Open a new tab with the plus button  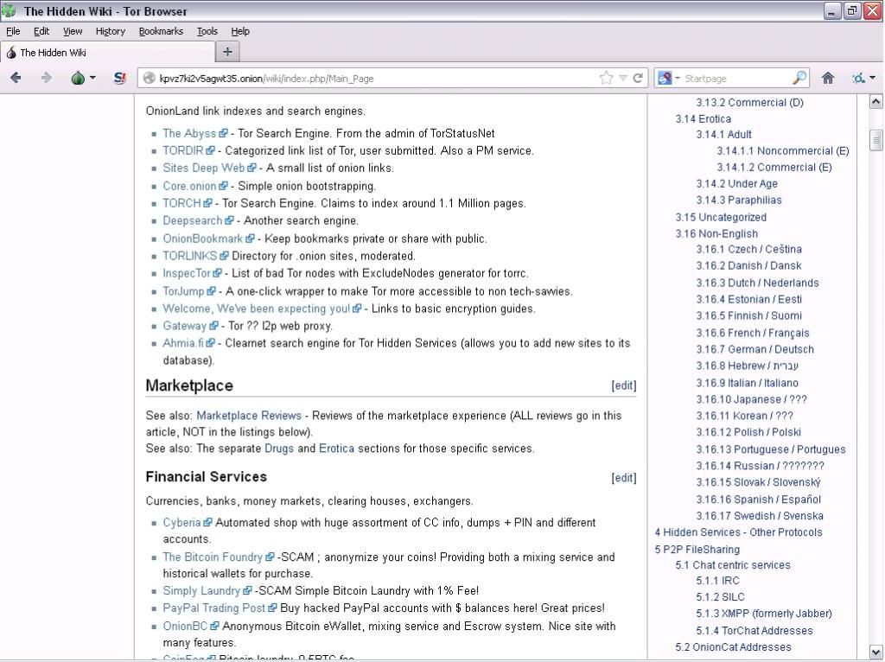tap(227, 52)
